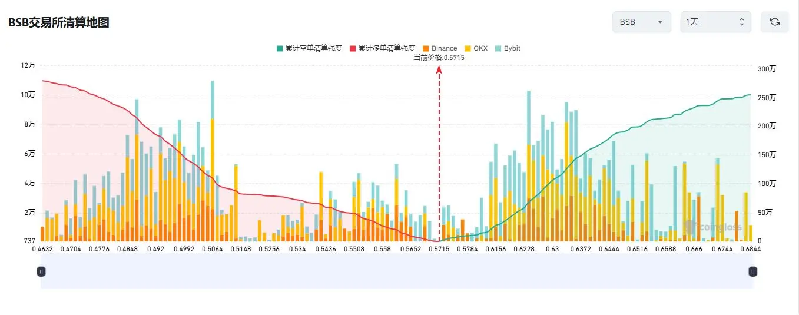Toggle the Bybit legend series
799x315 pixels.
point(508,48)
